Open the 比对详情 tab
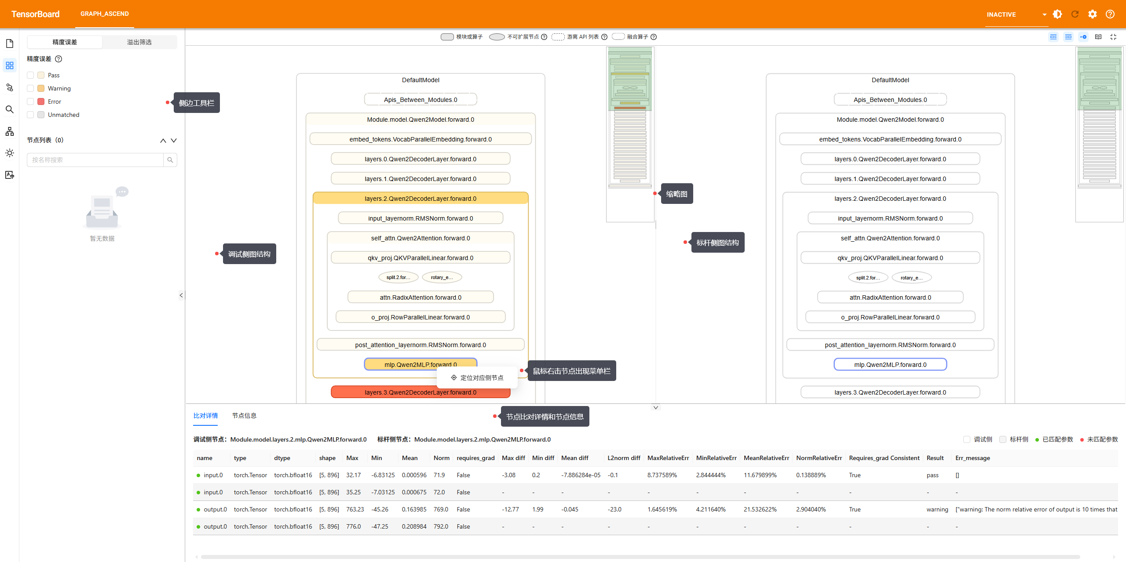Viewport: 1126px width, 562px height. click(x=206, y=416)
